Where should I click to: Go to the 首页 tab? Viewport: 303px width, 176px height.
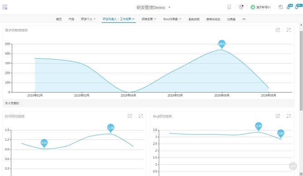coord(59,19)
